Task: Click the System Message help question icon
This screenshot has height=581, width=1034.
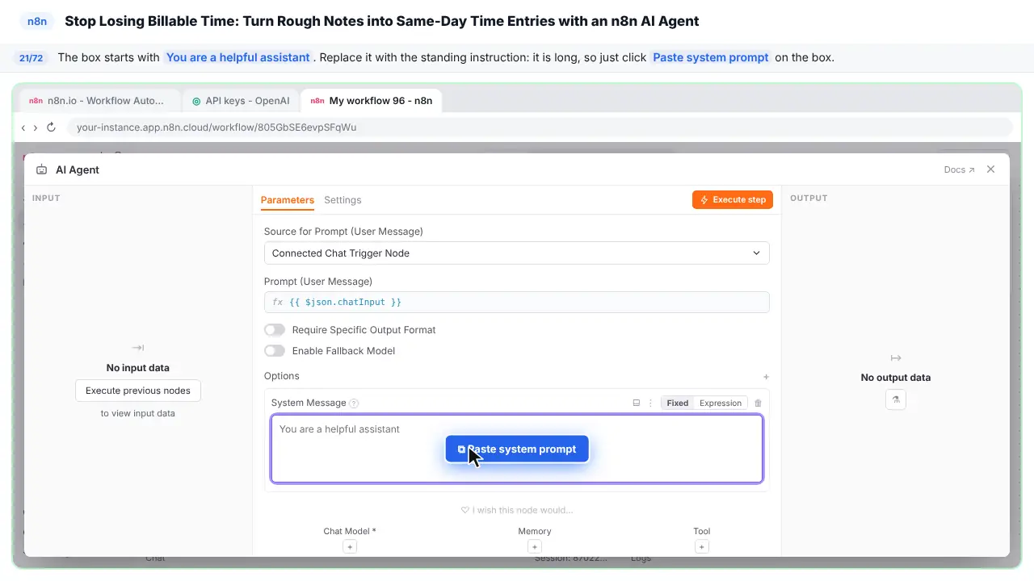Action: click(x=354, y=403)
